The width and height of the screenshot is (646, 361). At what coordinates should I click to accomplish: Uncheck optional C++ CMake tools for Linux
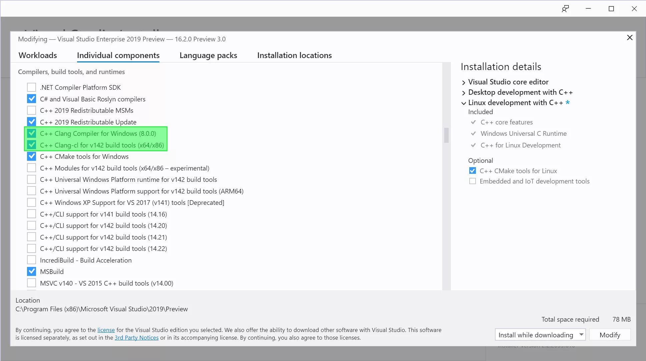pos(472,171)
